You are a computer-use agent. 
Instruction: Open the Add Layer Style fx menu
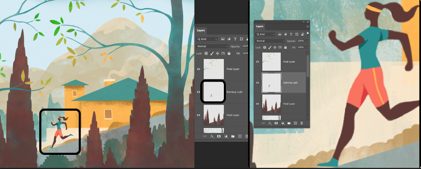(269, 123)
